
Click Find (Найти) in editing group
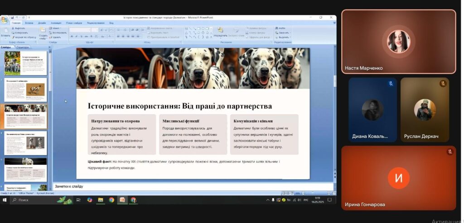pos(280,28)
